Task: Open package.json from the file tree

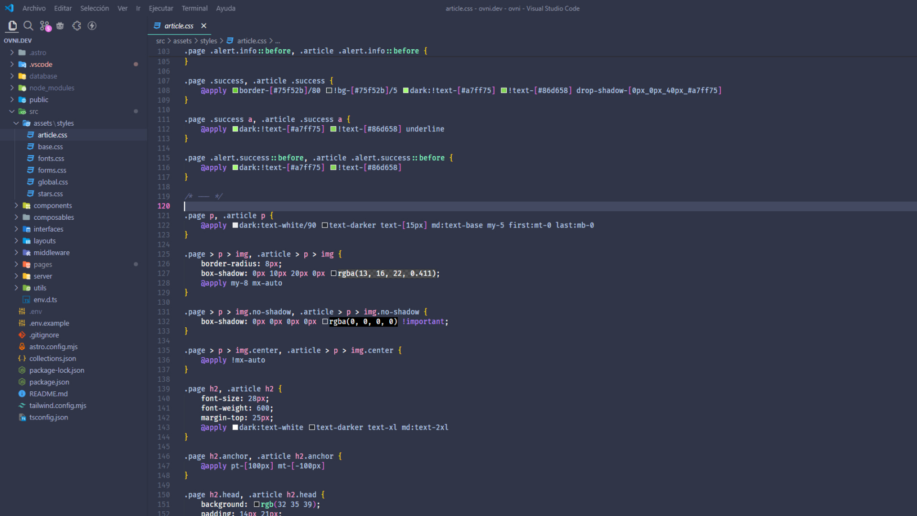Action: click(49, 382)
